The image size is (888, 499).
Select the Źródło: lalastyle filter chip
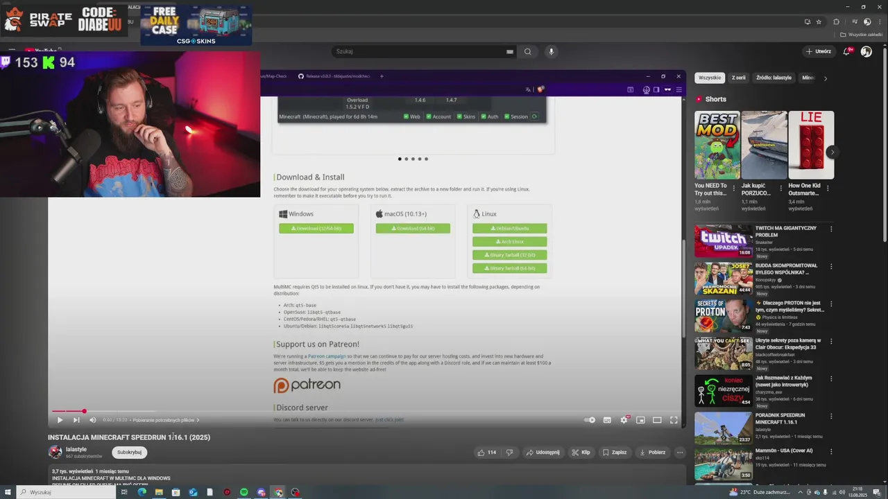coord(774,78)
